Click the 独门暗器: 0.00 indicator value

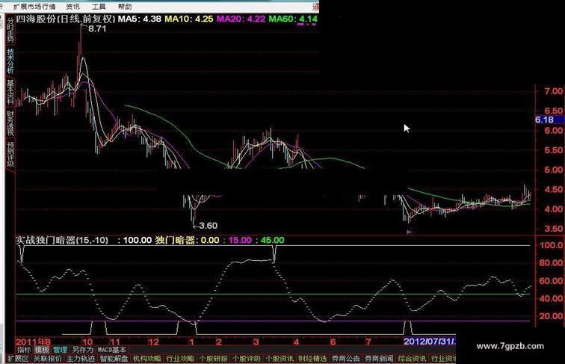point(187,240)
